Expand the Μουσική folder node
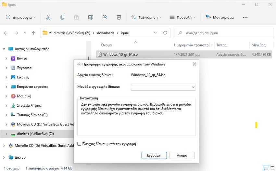The width and height of the screenshot is (276, 171). 6,96
